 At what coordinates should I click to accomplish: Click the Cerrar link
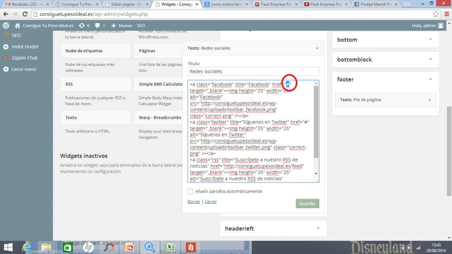click(x=210, y=201)
